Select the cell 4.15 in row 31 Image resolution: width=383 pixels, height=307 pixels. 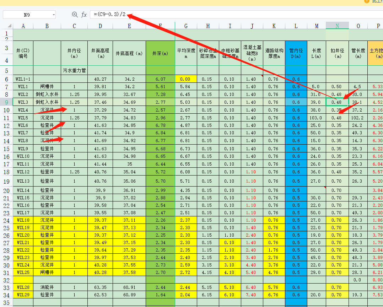(x=208, y=272)
